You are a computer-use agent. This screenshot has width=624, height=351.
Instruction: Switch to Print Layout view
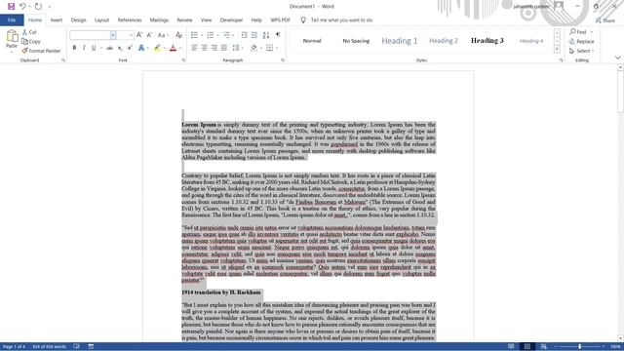[x=527, y=347]
